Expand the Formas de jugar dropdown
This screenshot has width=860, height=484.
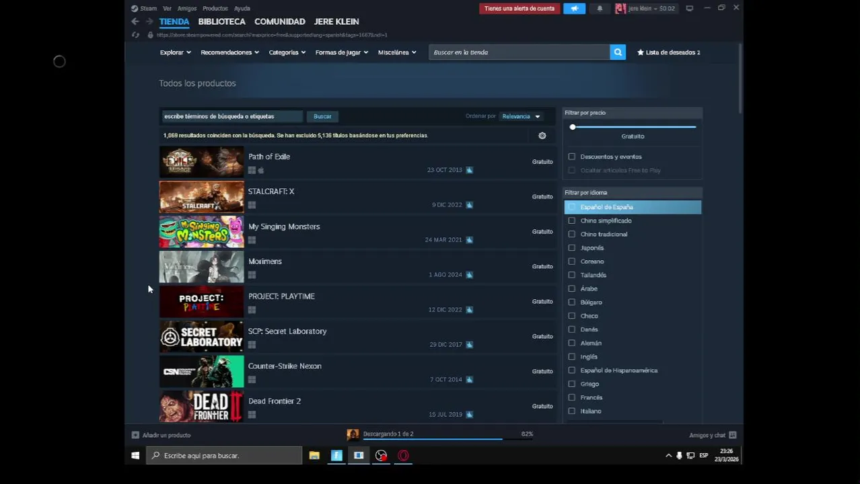[341, 52]
